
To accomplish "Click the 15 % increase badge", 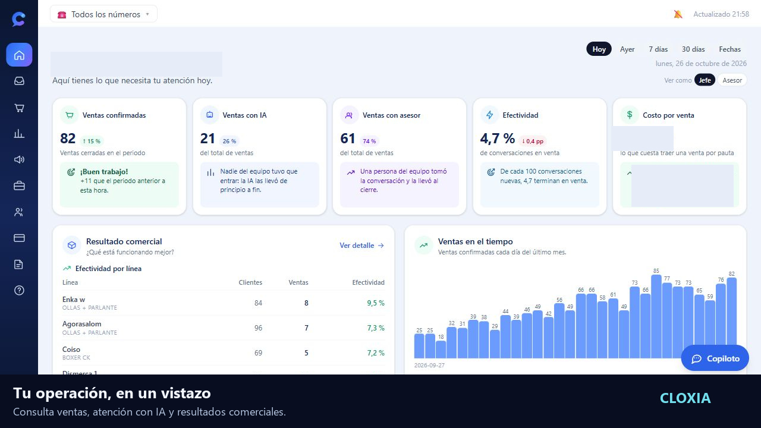I will tap(92, 141).
